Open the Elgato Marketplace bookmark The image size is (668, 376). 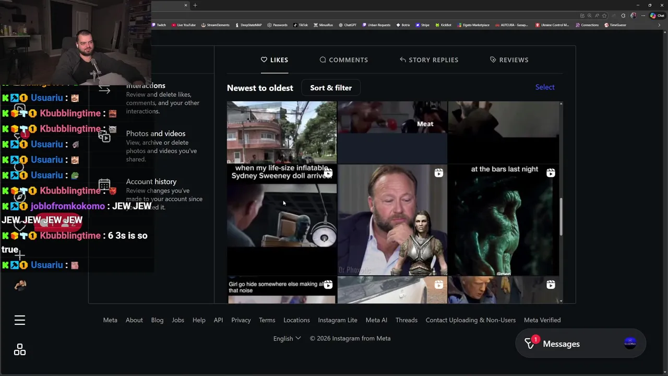tap(473, 25)
